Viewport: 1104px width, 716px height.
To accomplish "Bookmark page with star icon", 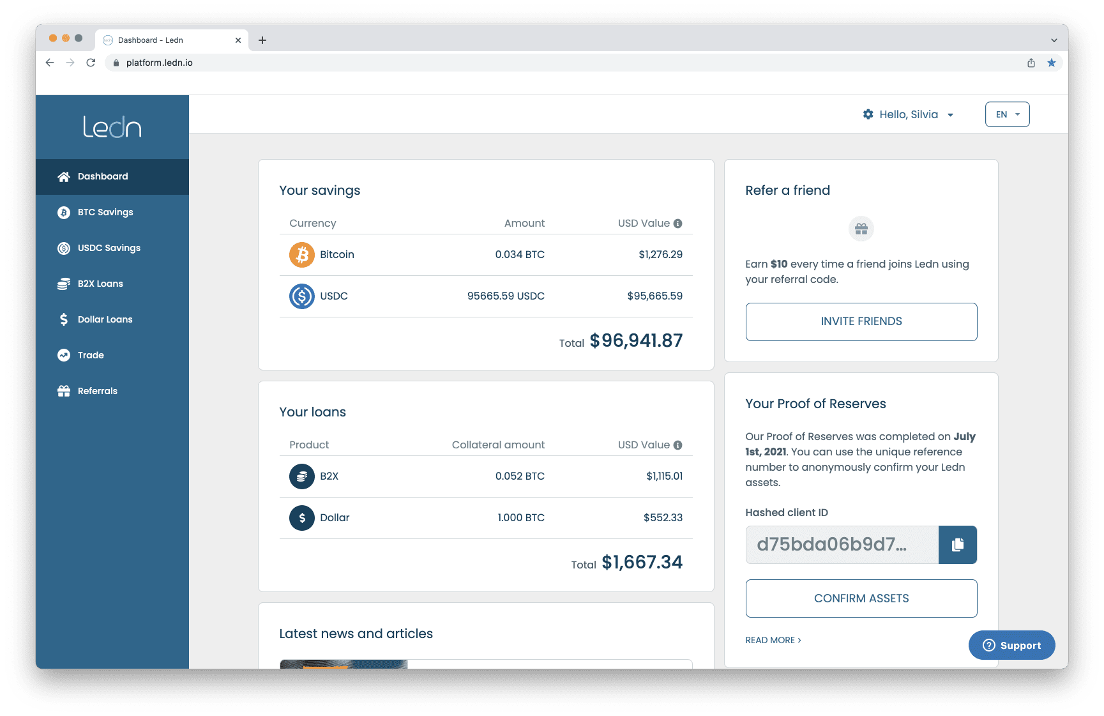I will click(1052, 63).
